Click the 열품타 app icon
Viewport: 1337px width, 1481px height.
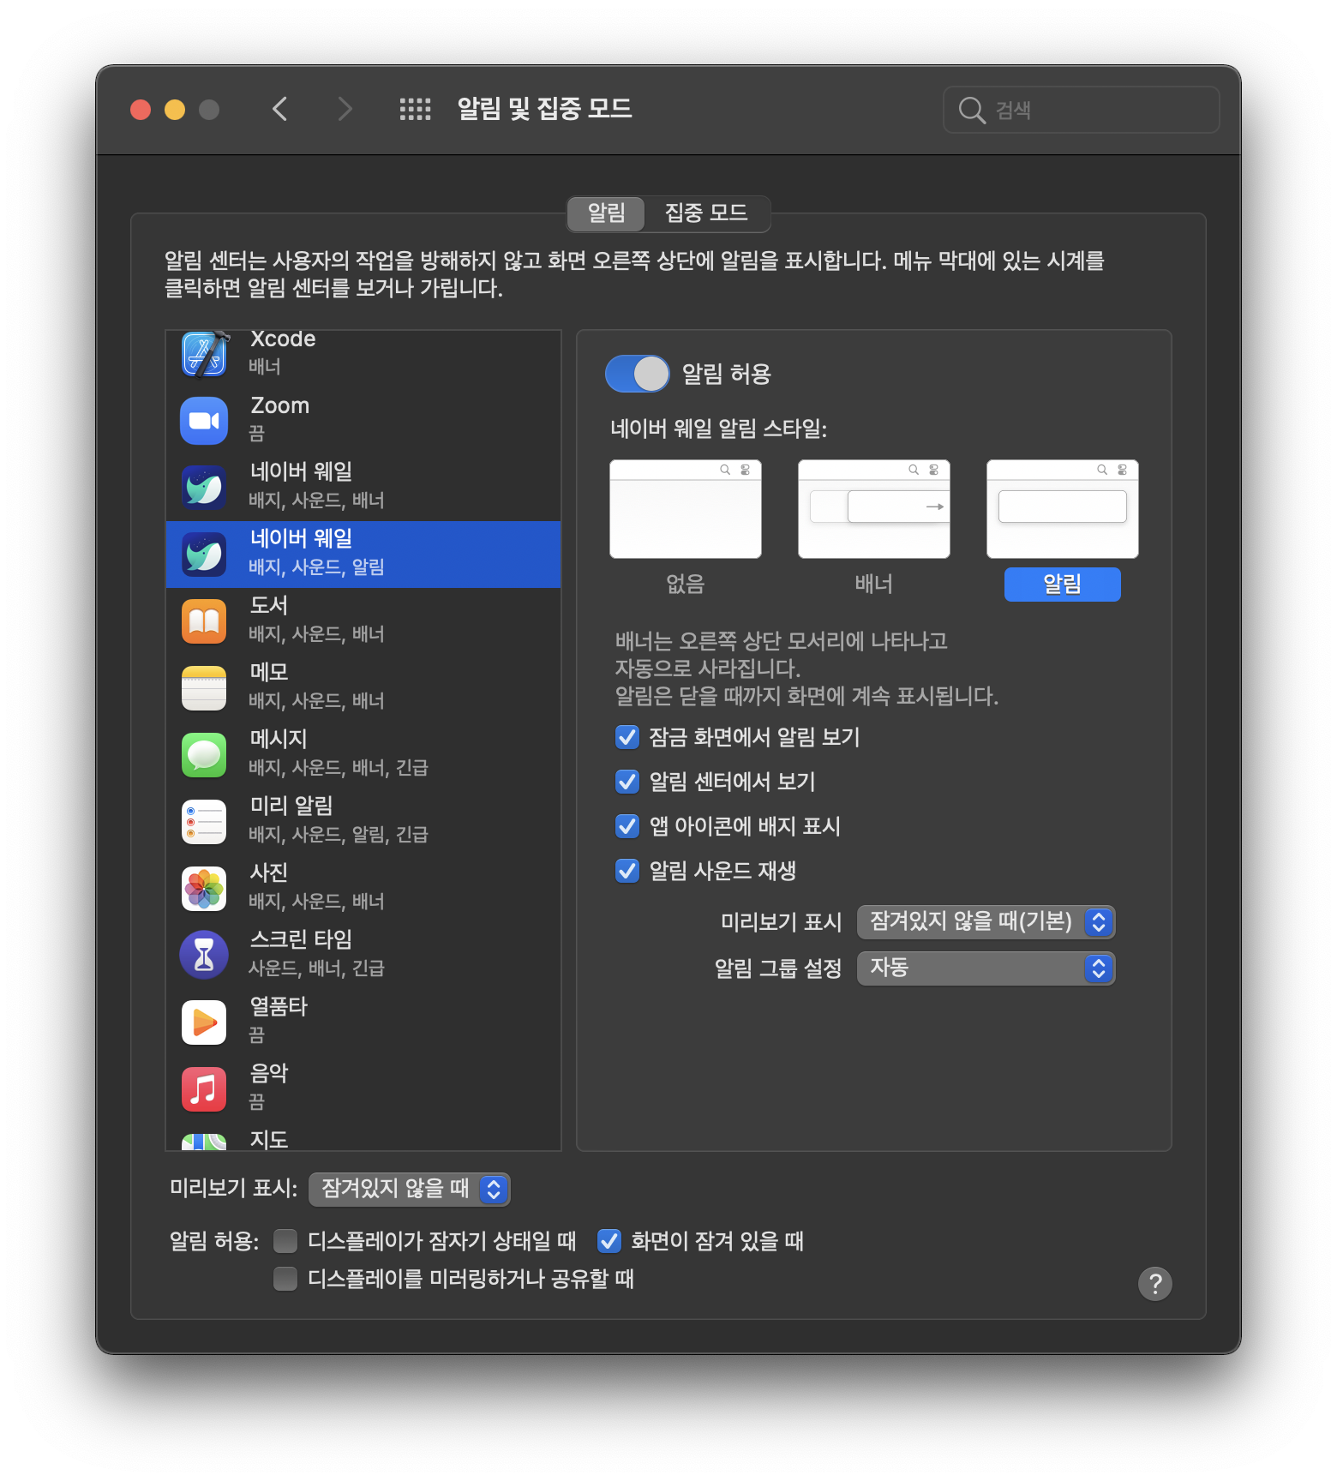[x=204, y=1022]
